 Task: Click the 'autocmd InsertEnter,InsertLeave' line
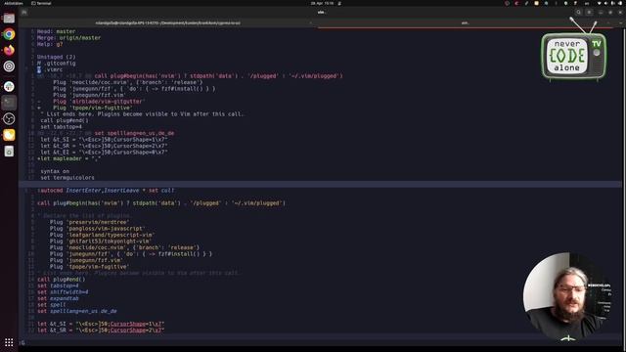[106, 191]
